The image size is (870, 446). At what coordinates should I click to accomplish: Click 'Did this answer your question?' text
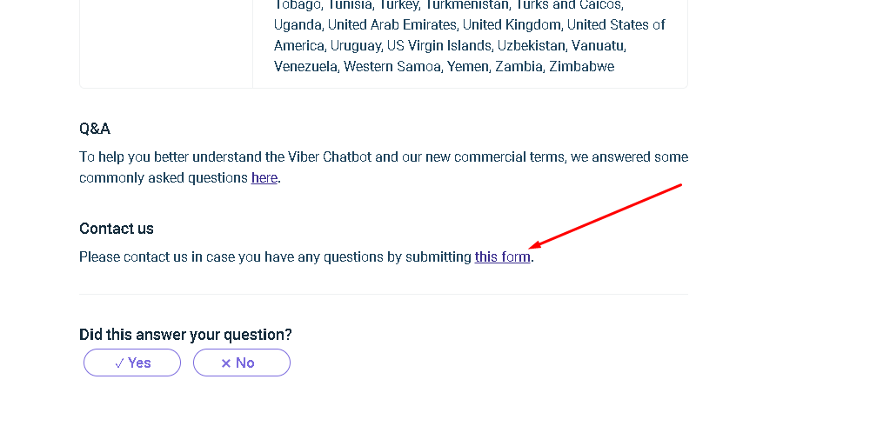click(x=185, y=335)
